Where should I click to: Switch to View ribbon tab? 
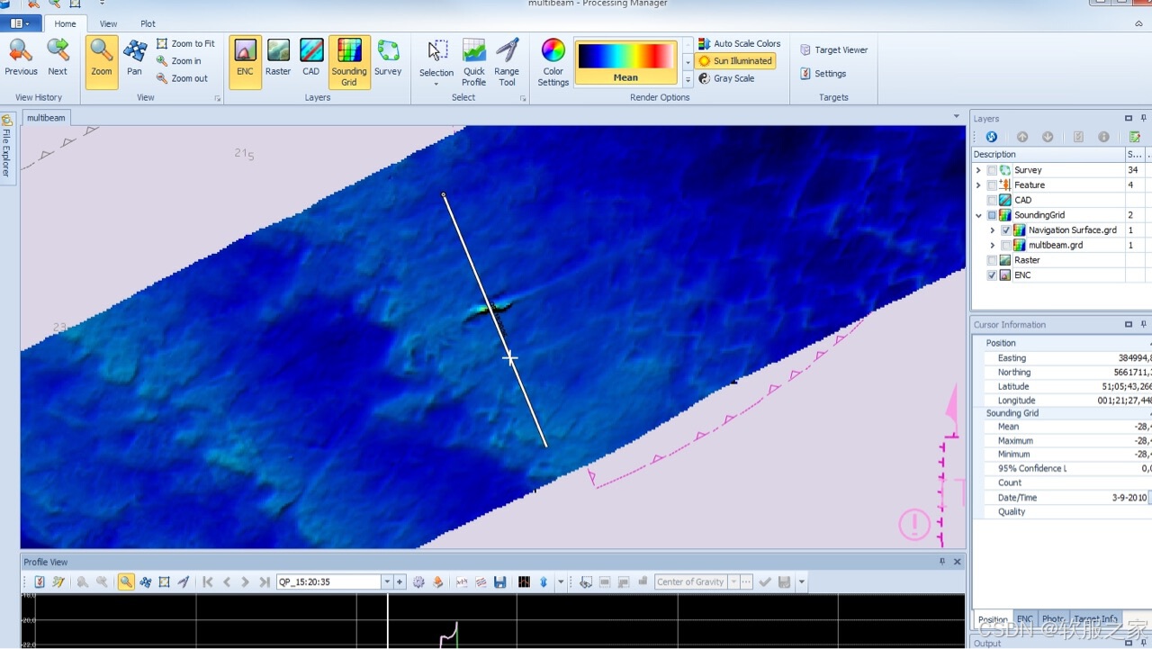tap(108, 24)
